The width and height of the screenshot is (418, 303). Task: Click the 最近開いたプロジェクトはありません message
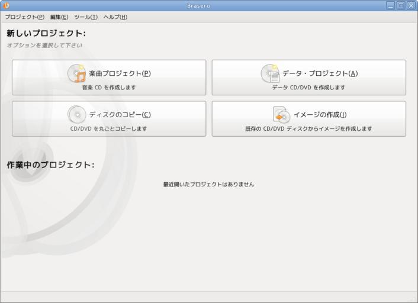tap(208, 184)
